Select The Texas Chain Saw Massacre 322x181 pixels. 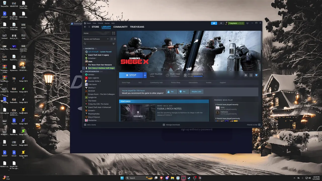click(100, 65)
